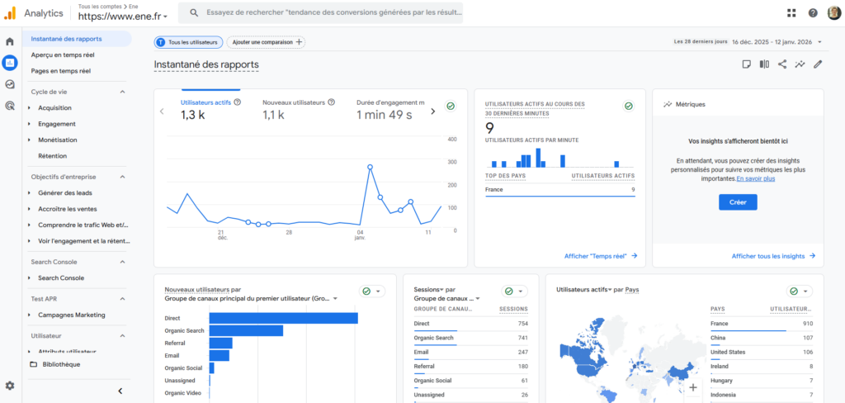The image size is (845, 403).
Task: Collapse the Test APR section
Action: point(122,298)
